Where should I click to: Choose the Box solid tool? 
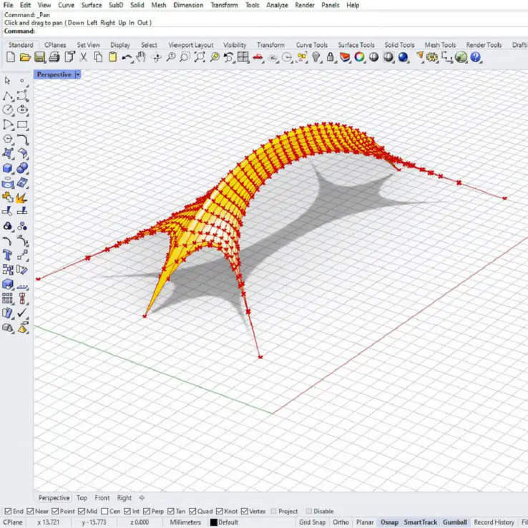pyautogui.click(x=8, y=168)
